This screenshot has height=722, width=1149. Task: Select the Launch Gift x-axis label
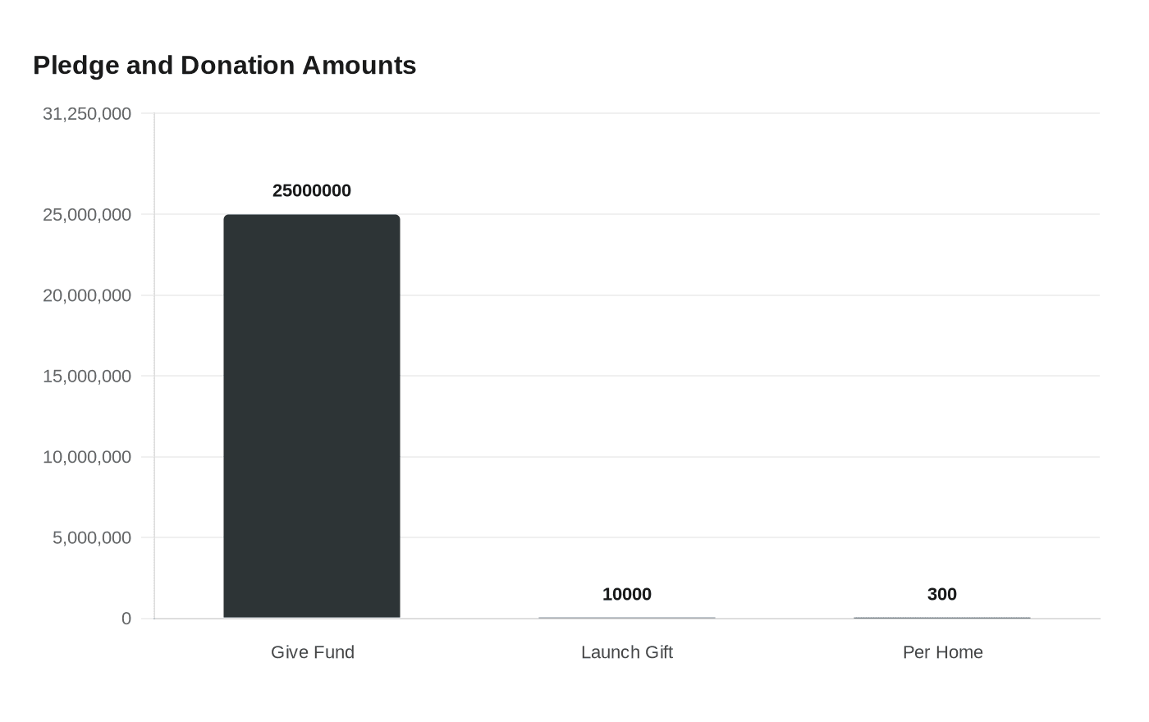627,652
